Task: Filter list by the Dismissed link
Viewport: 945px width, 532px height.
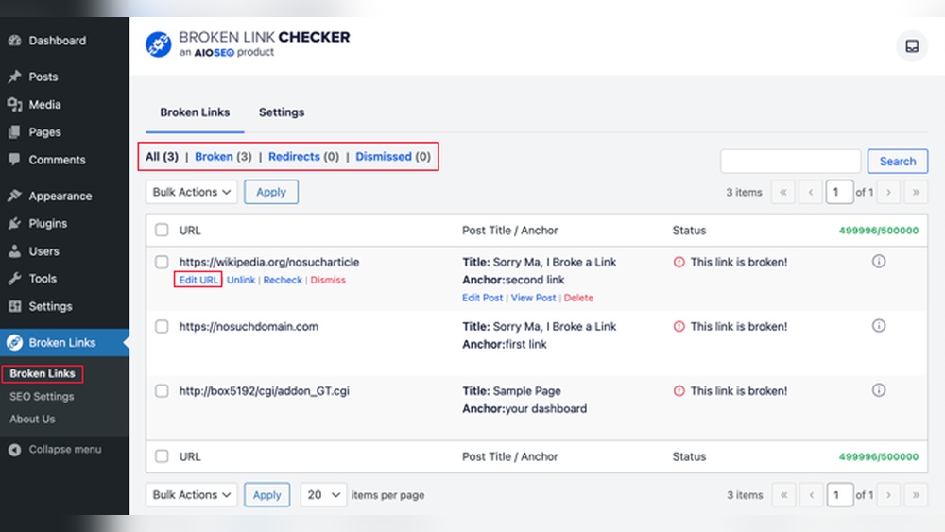Action: click(x=383, y=157)
